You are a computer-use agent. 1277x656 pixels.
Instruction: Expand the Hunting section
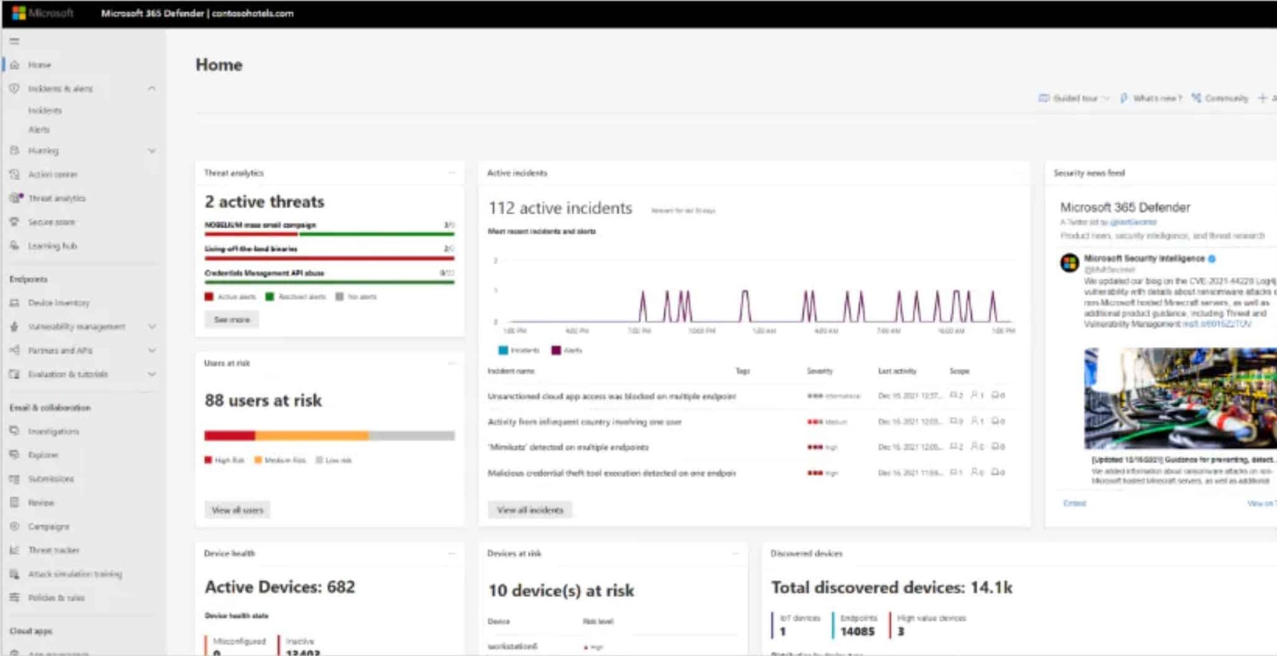(x=152, y=150)
